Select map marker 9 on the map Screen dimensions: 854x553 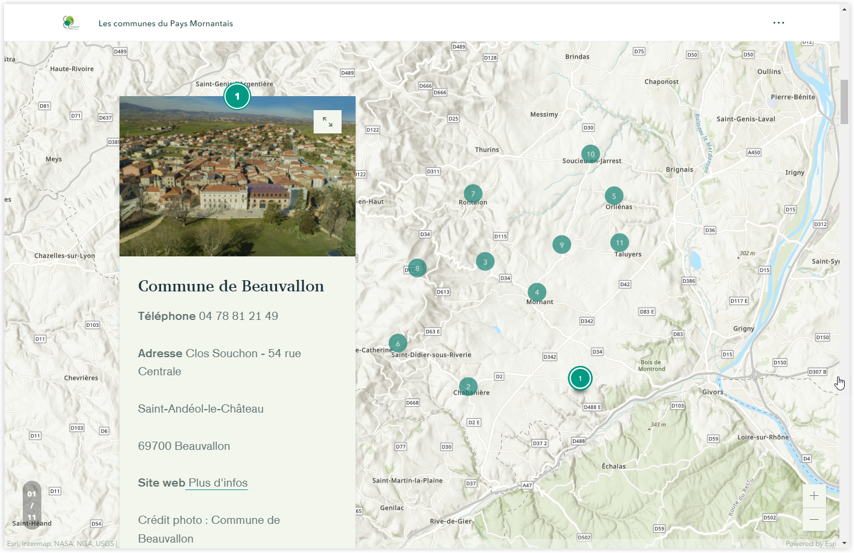click(561, 244)
